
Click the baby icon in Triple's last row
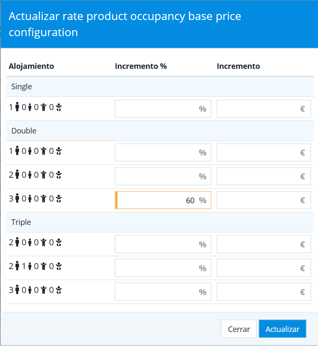click(x=59, y=290)
